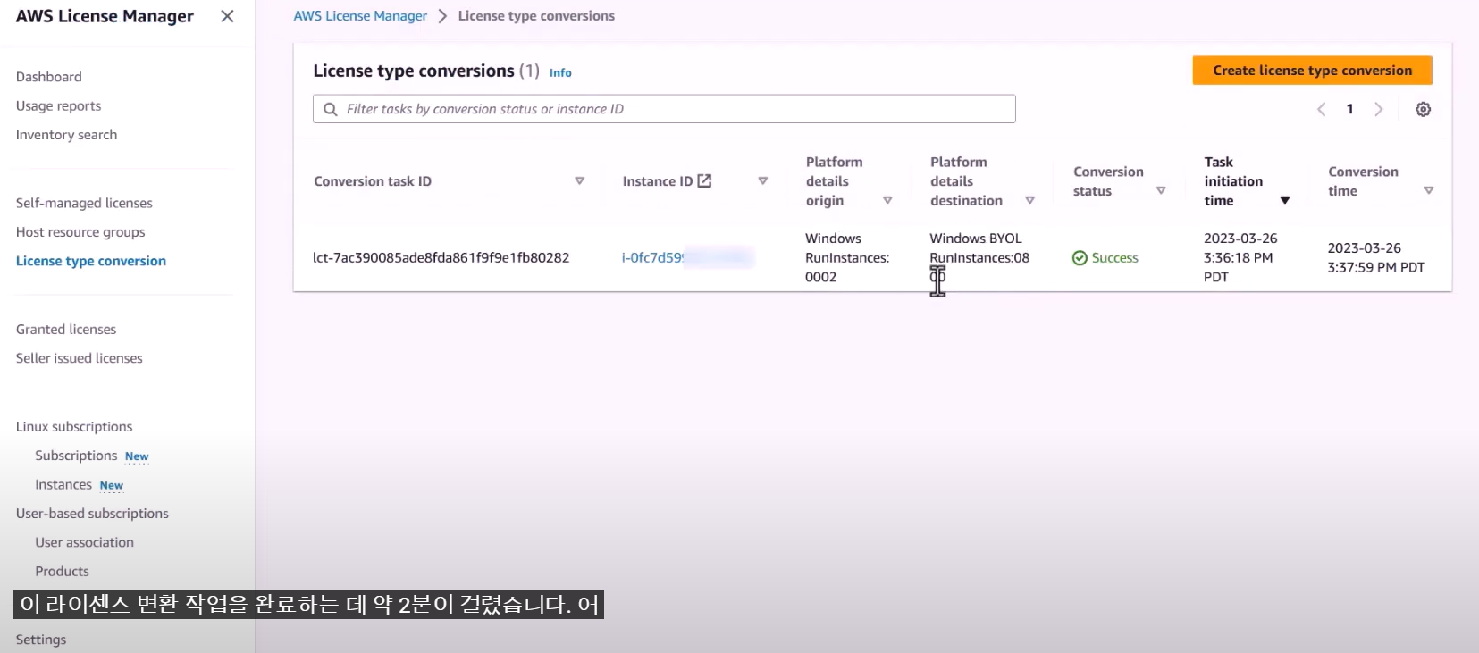Open Linux subscriptions section

[x=74, y=427]
